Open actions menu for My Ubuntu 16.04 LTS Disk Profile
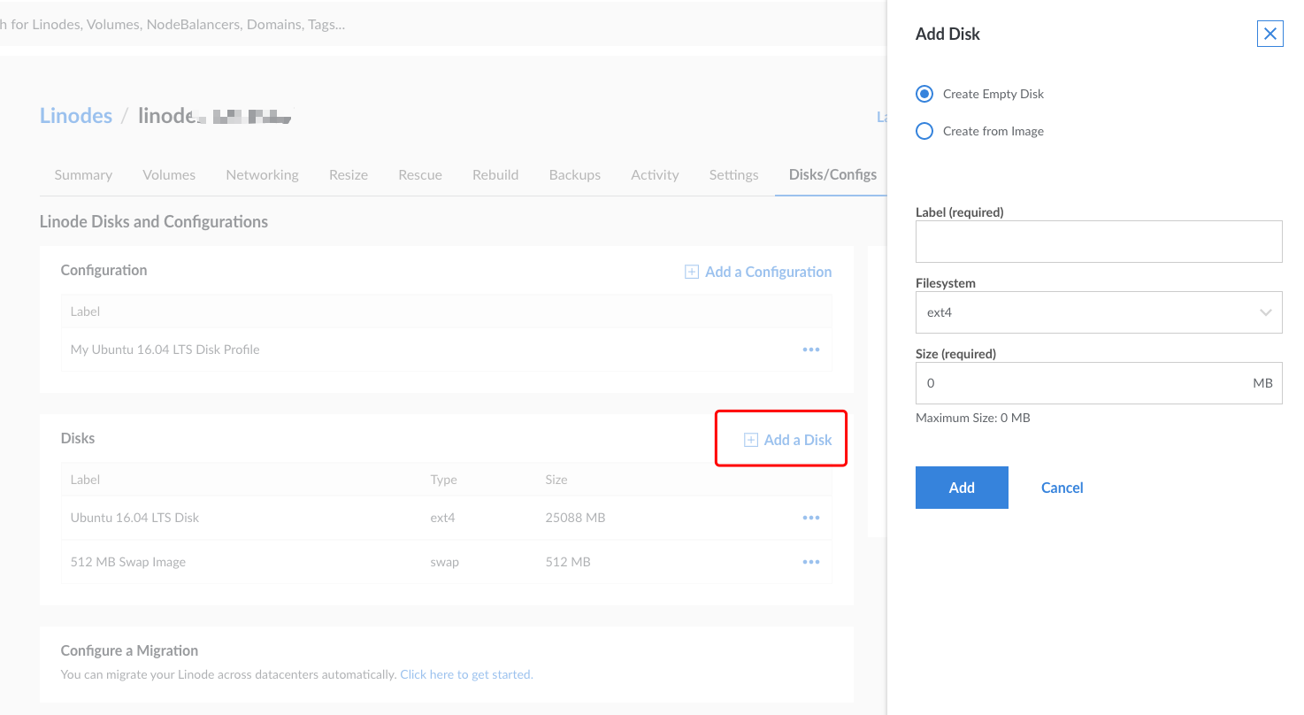The image size is (1304, 715). pos(810,349)
